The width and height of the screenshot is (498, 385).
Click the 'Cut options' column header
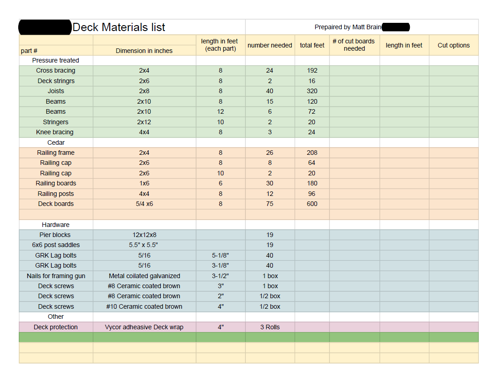click(x=454, y=45)
